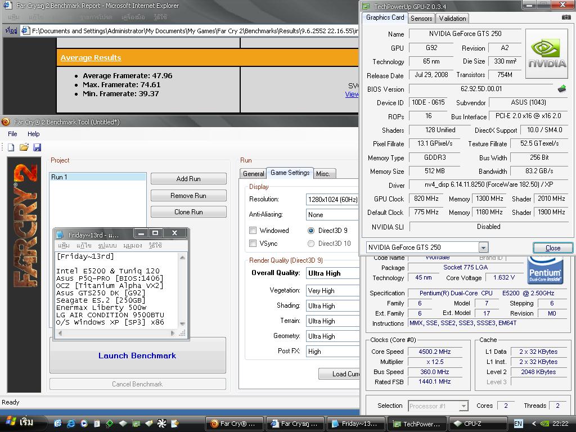
Task: Click the NVIDIA logo in GPU-Z
Action: tap(547, 53)
